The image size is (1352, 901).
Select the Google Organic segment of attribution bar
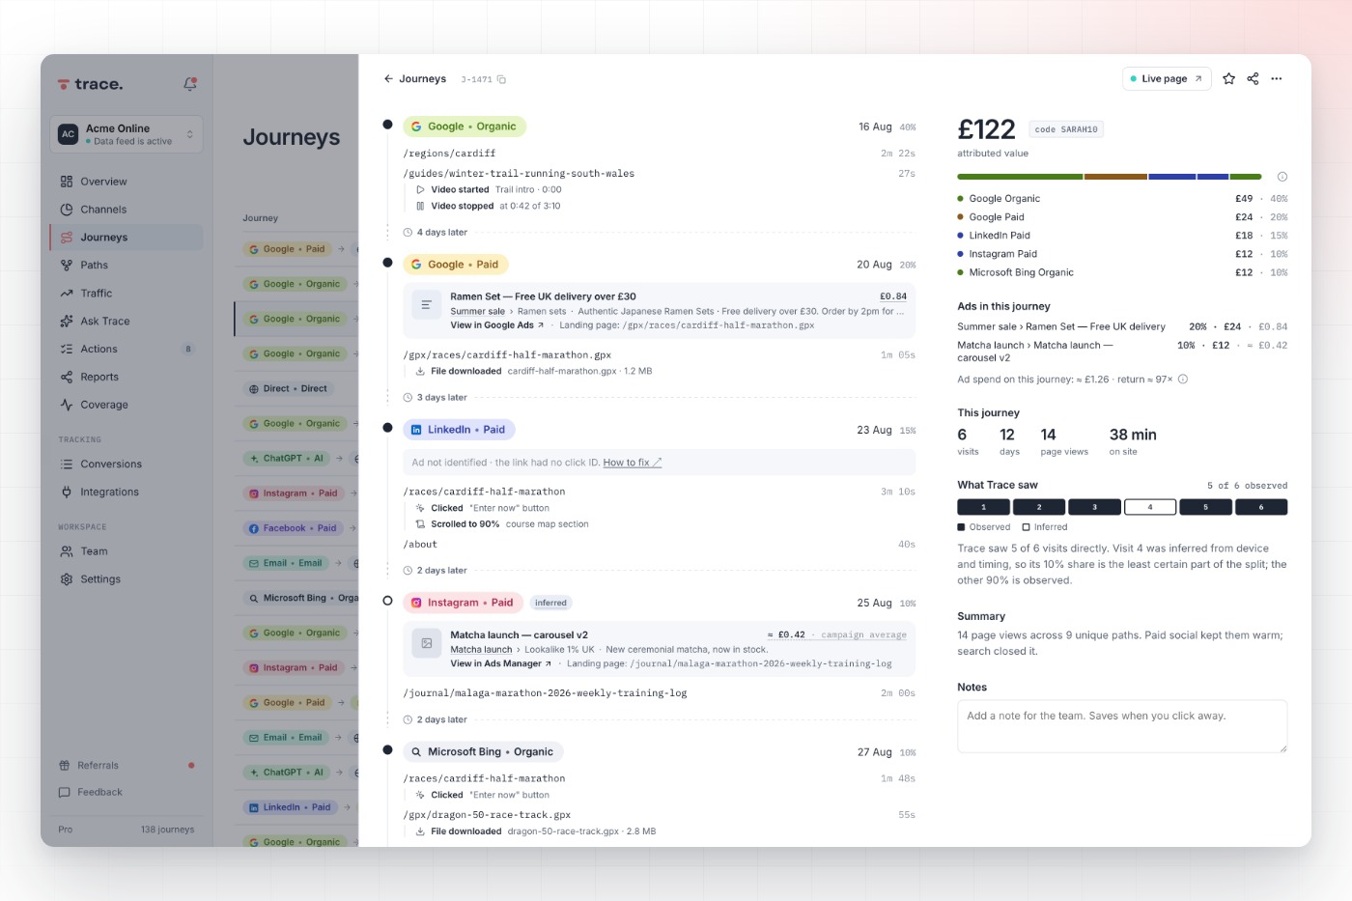(1020, 177)
